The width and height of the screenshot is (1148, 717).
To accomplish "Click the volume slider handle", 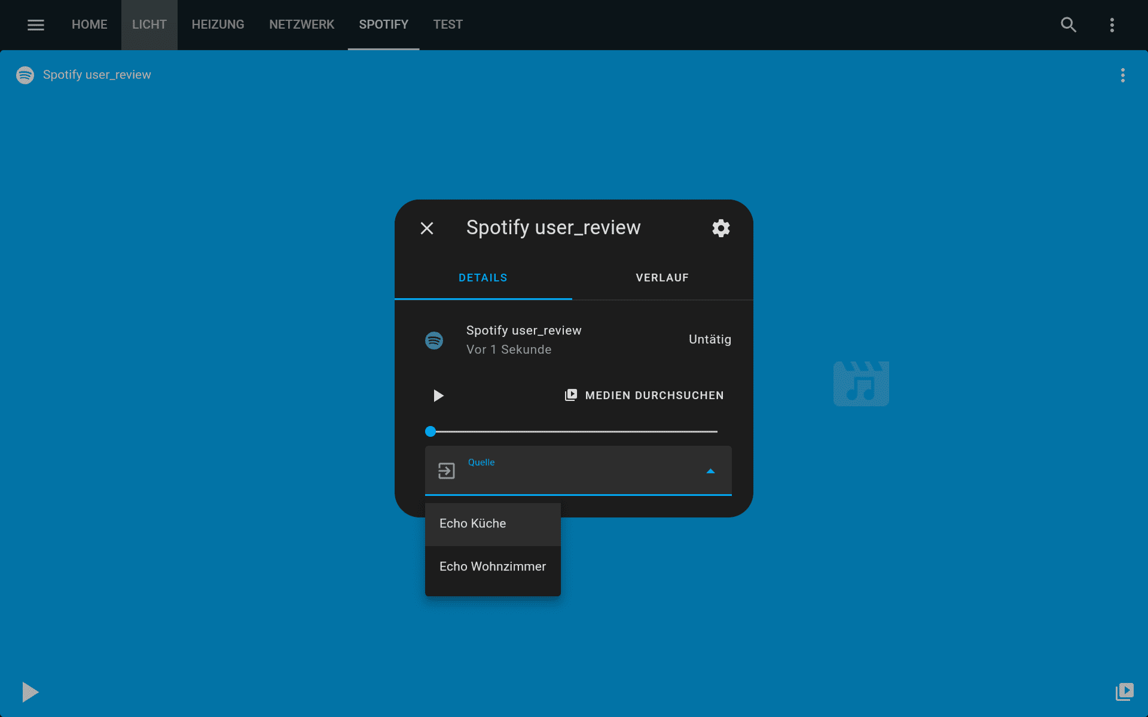I will pyautogui.click(x=430, y=431).
